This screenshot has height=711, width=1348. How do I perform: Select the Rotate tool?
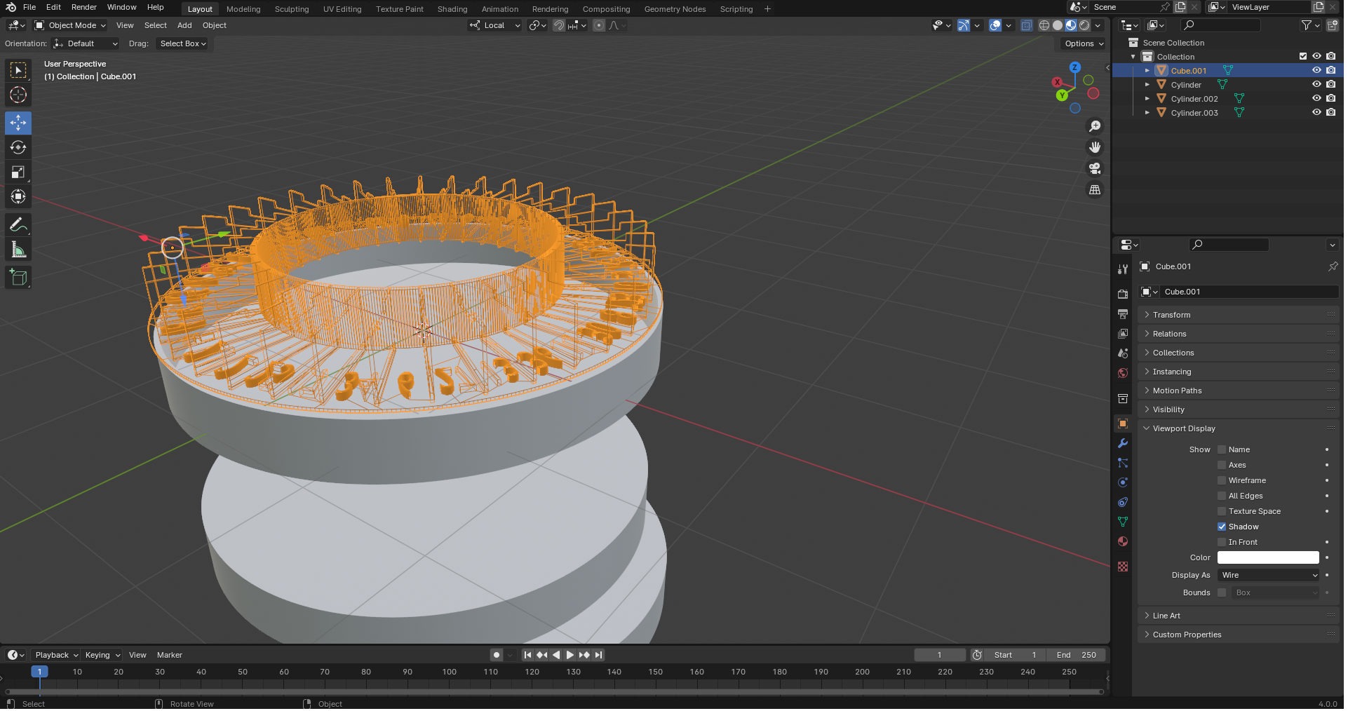(18, 147)
